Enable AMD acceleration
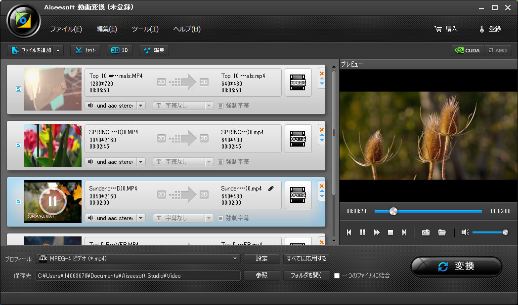The height and width of the screenshot is (305, 518). pyautogui.click(x=498, y=50)
